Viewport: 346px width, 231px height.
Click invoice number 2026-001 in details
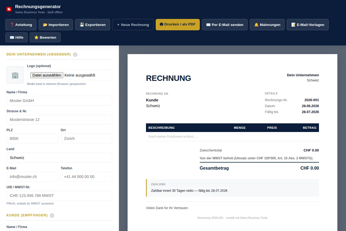point(312,100)
